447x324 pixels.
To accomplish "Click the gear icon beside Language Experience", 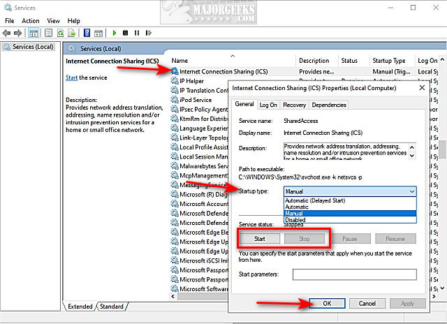I will (175, 128).
